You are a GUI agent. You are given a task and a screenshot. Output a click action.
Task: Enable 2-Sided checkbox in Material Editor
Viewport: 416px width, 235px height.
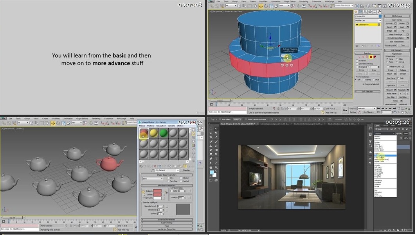pyautogui.click(x=181, y=178)
